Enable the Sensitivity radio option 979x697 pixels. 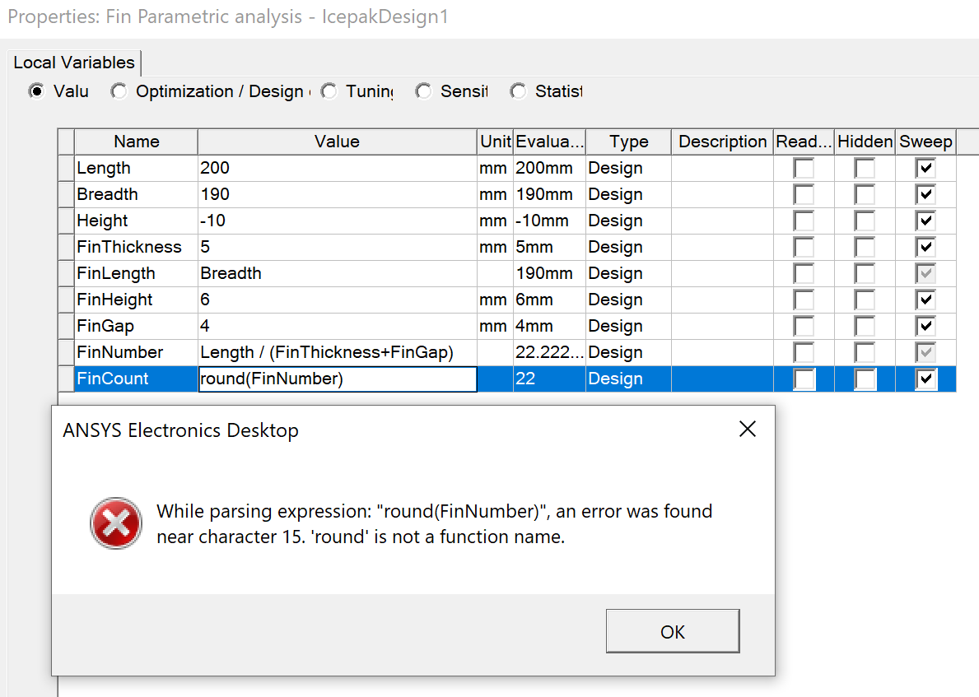423,91
